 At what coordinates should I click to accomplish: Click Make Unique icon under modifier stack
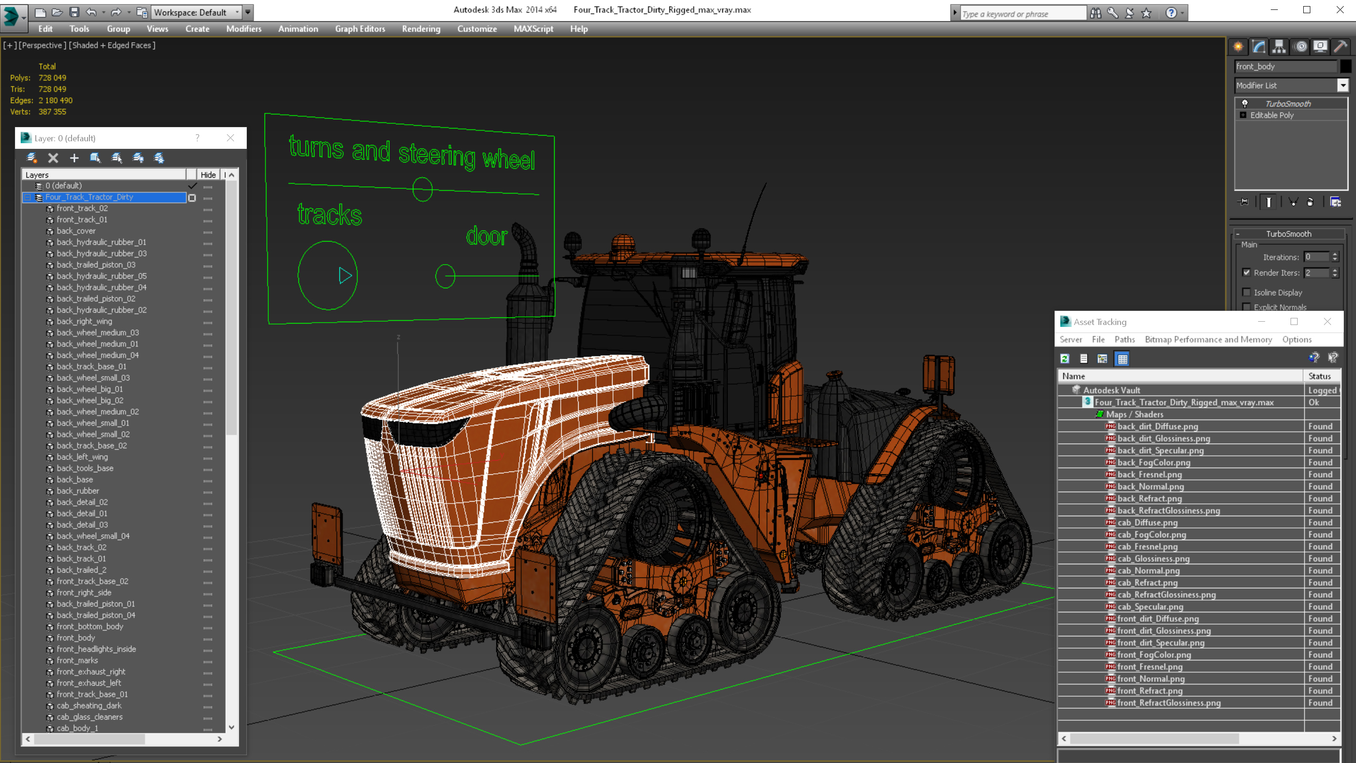pos(1293,202)
